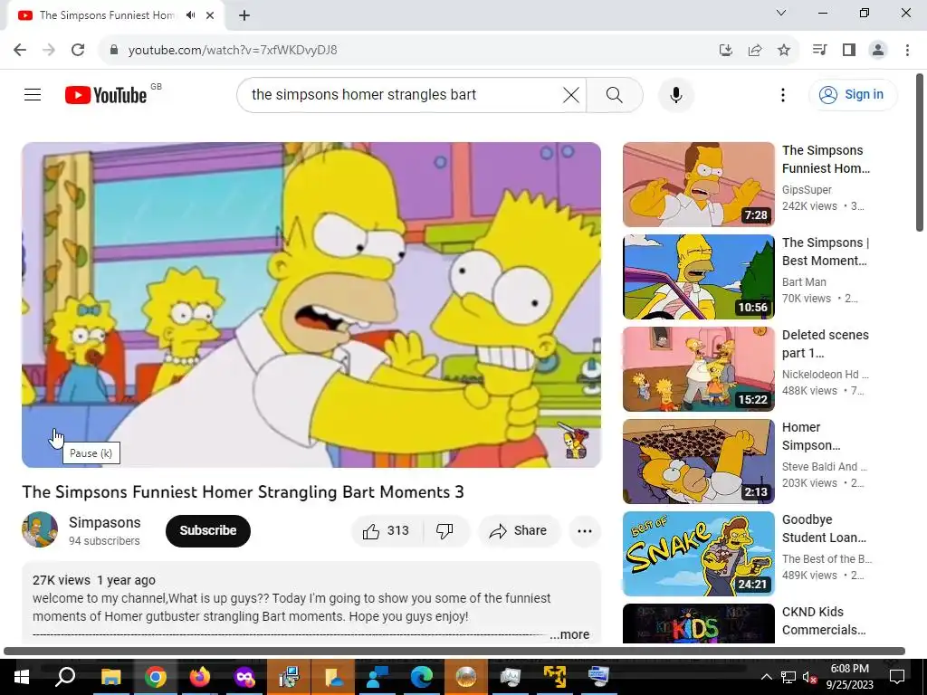Go forward with the browser forward arrow
The image size is (927, 695).
pos(49,50)
